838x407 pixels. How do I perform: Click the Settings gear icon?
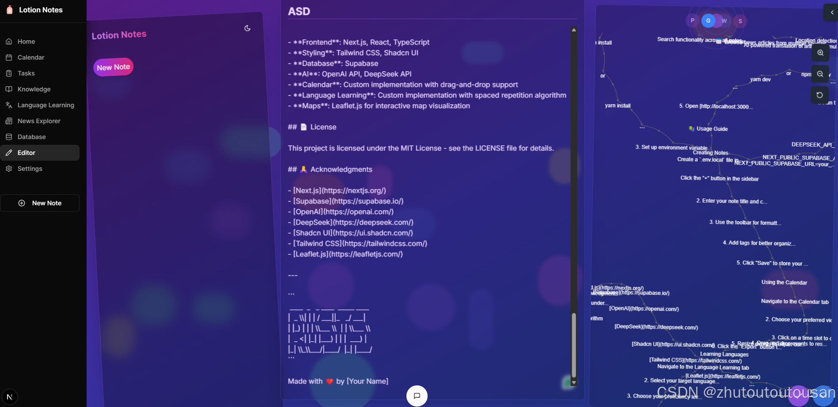point(9,169)
